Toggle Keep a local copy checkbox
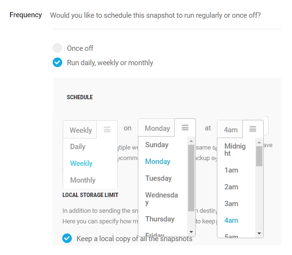The height and width of the screenshot is (255, 292). 67,238
